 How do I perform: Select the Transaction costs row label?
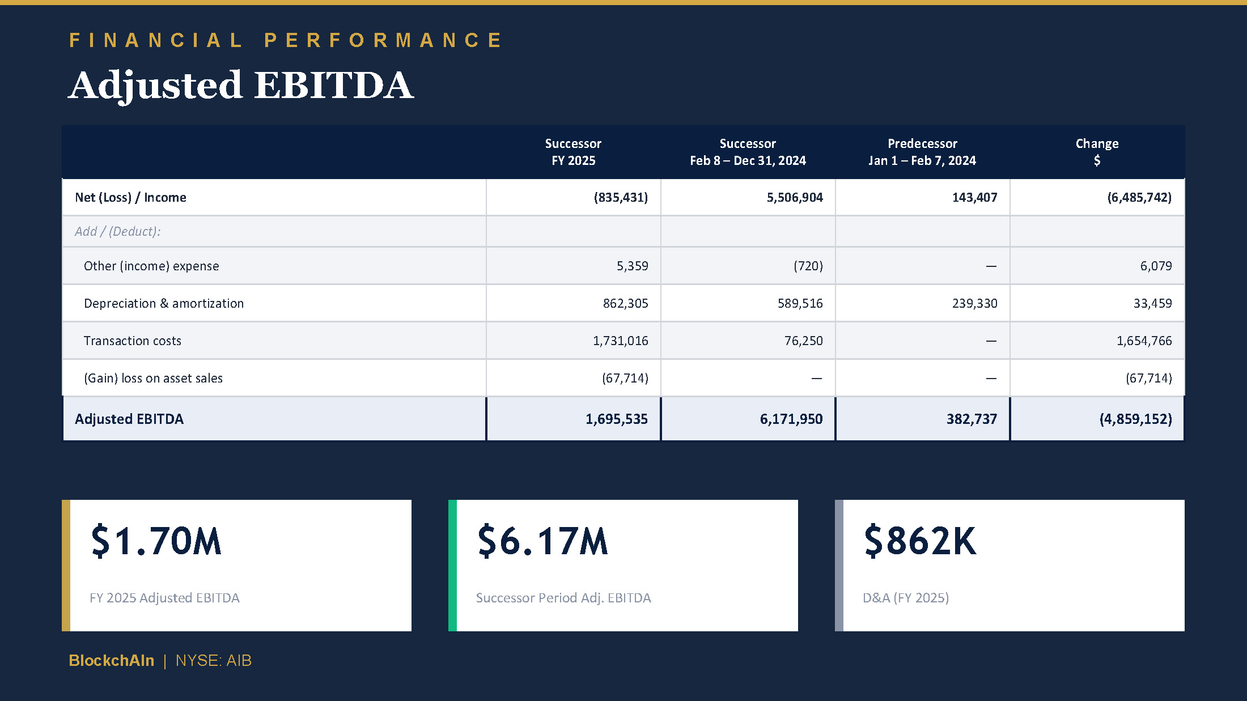point(133,341)
